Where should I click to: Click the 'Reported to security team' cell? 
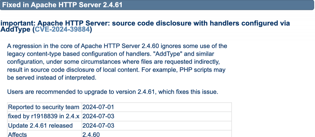pos(45,107)
